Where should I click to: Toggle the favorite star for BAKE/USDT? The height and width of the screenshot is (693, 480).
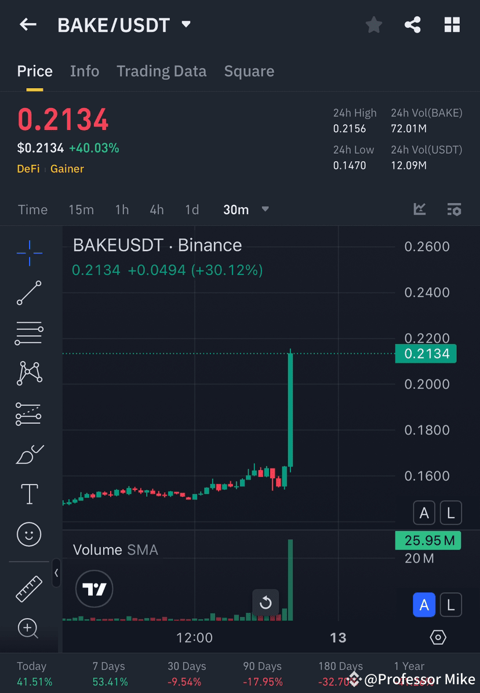point(373,24)
